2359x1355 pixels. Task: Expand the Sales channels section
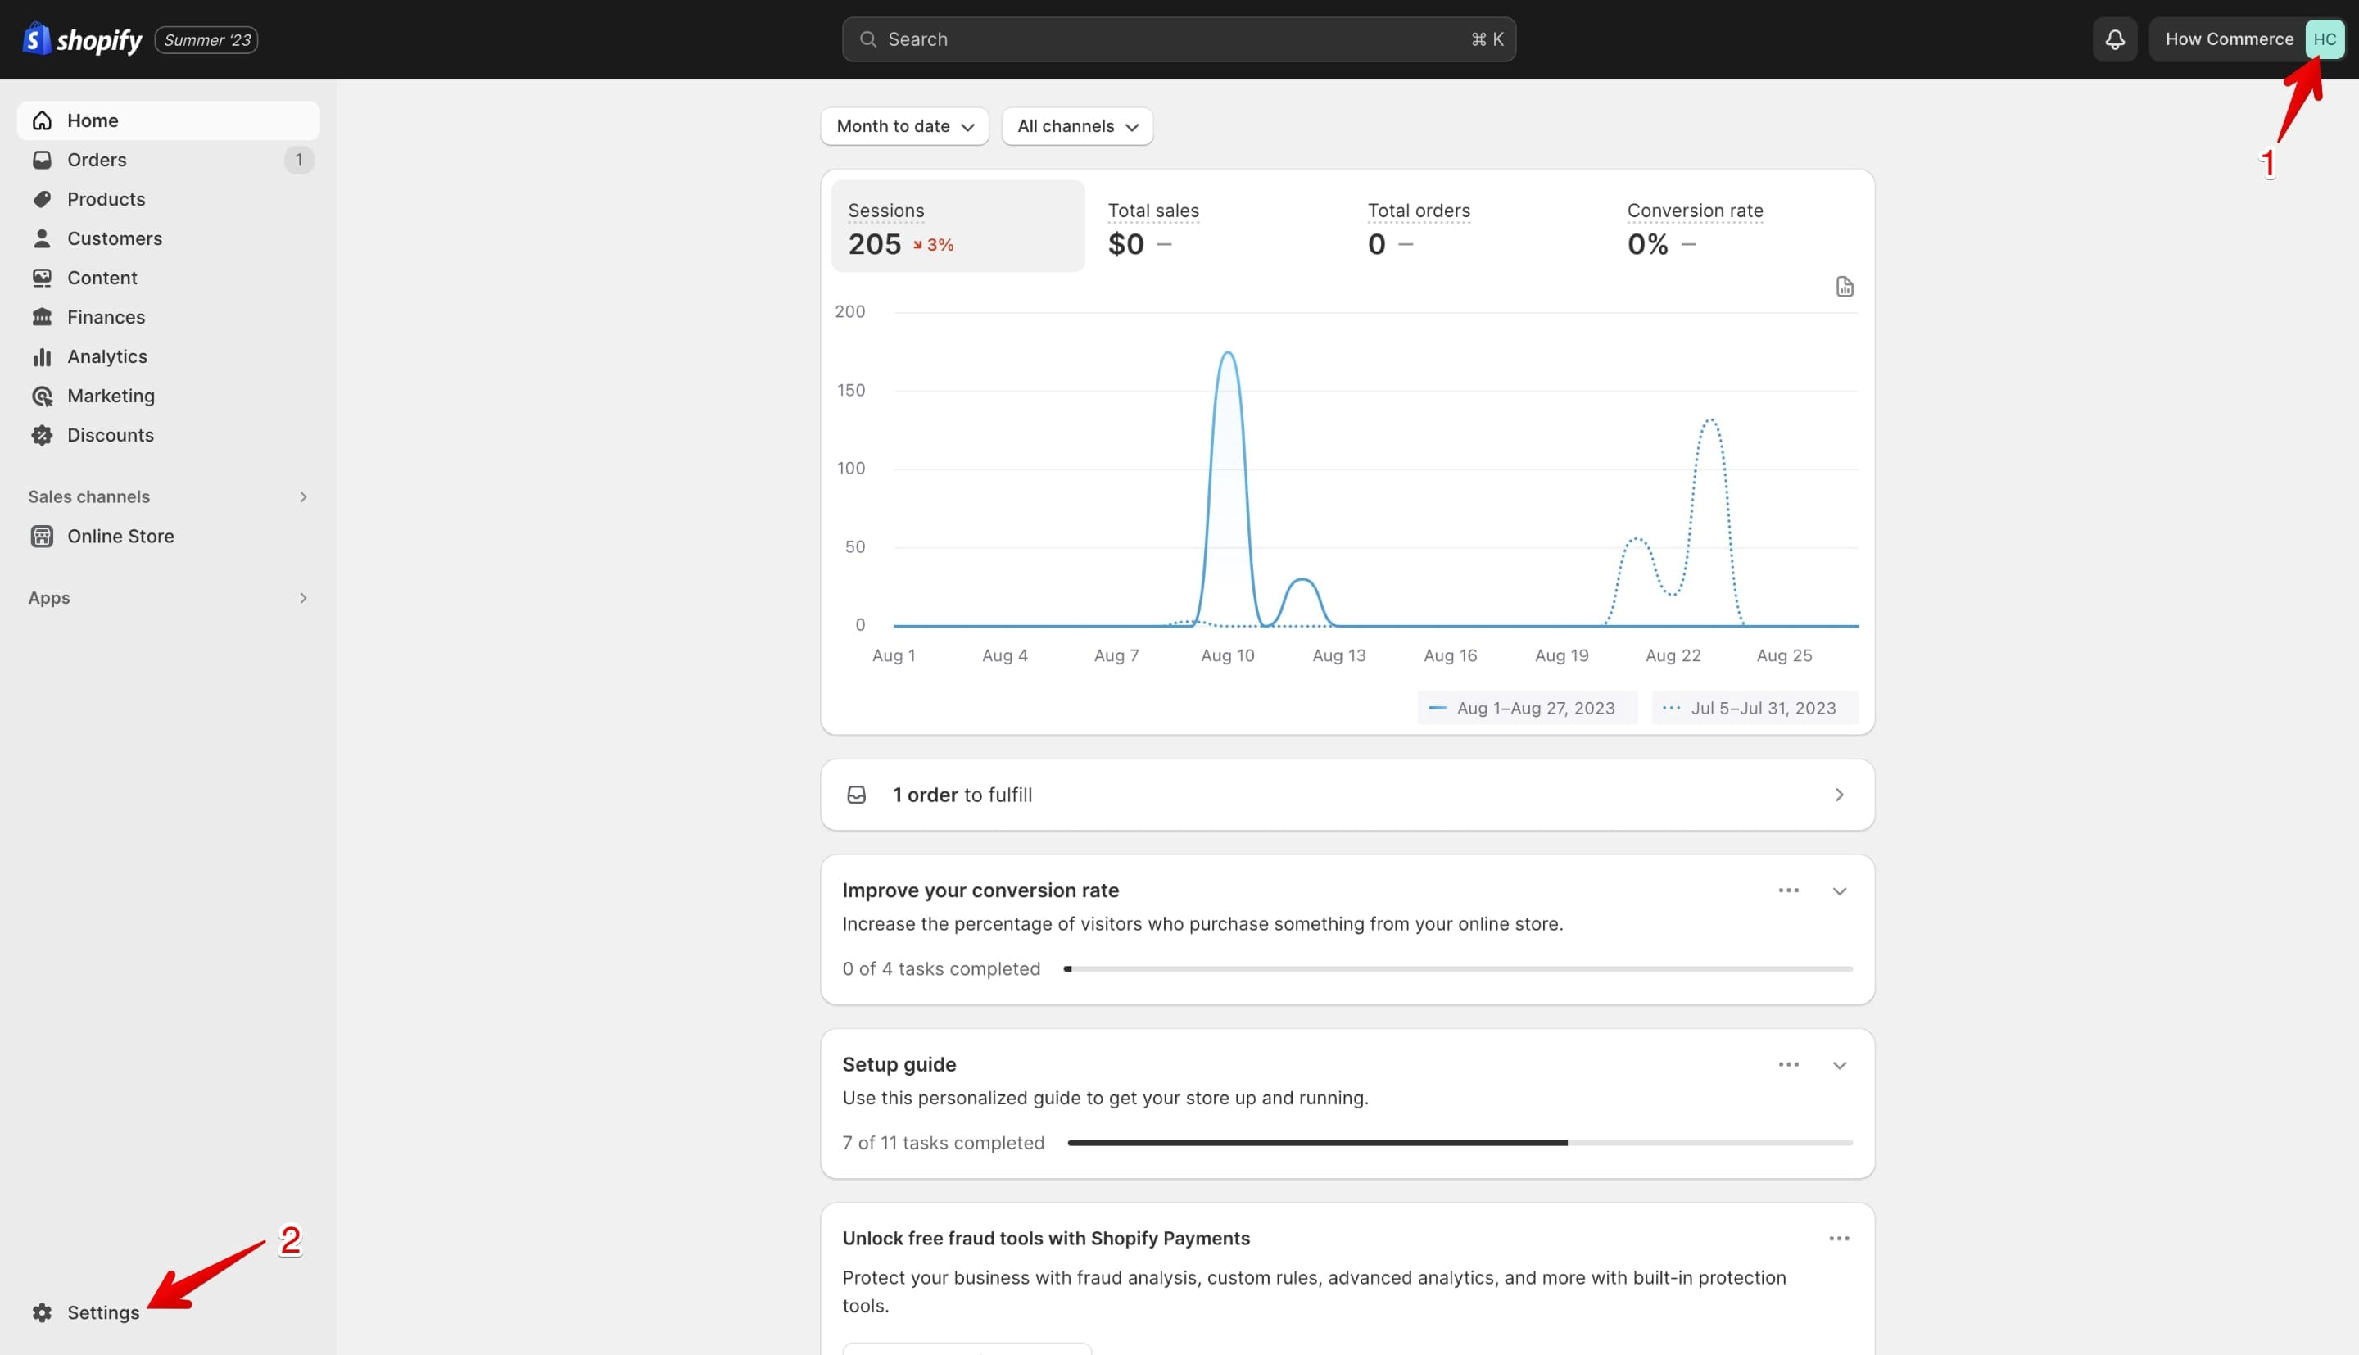pyautogui.click(x=302, y=497)
